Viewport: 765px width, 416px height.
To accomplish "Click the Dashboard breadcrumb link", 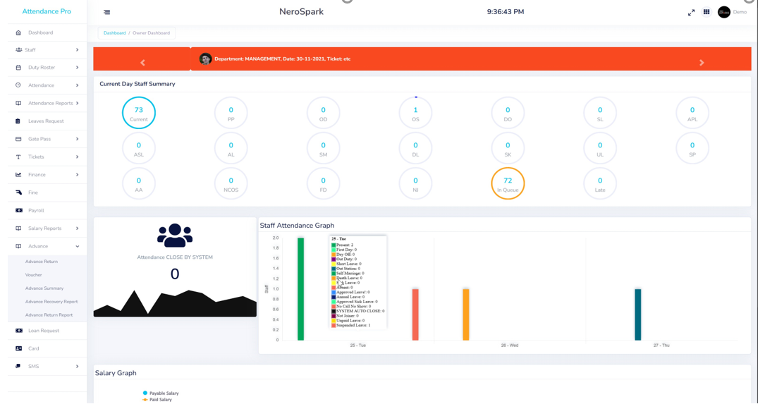I will (x=114, y=33).
